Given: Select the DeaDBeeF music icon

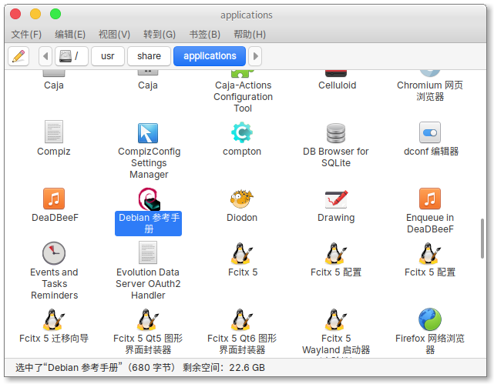Looking at the screenshot, I should tap(54, 199).
